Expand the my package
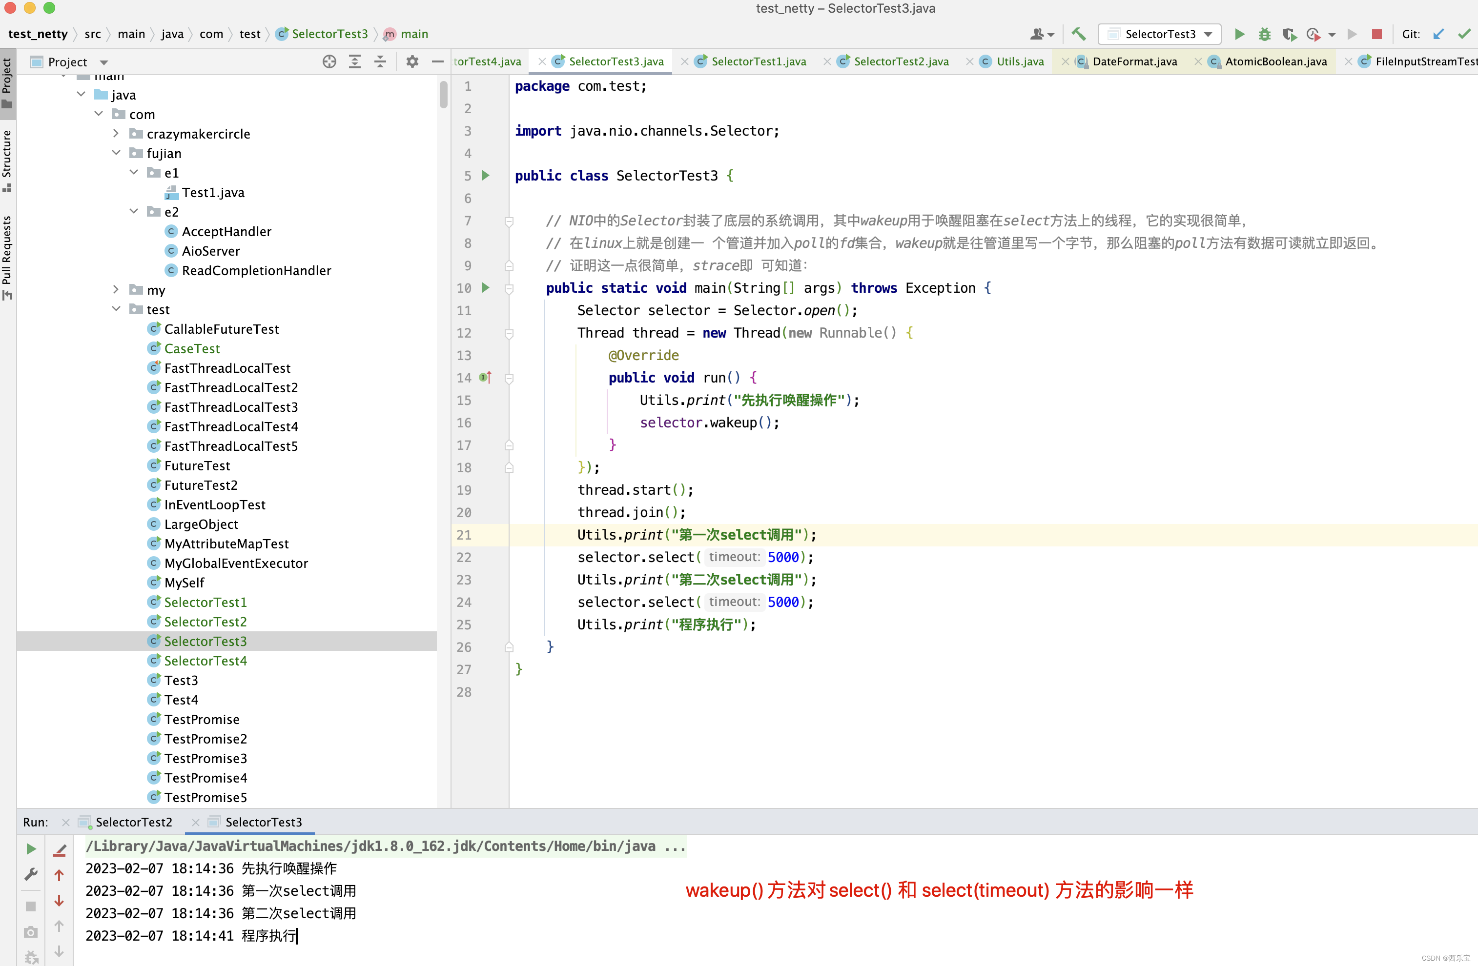 pos(116,289)
